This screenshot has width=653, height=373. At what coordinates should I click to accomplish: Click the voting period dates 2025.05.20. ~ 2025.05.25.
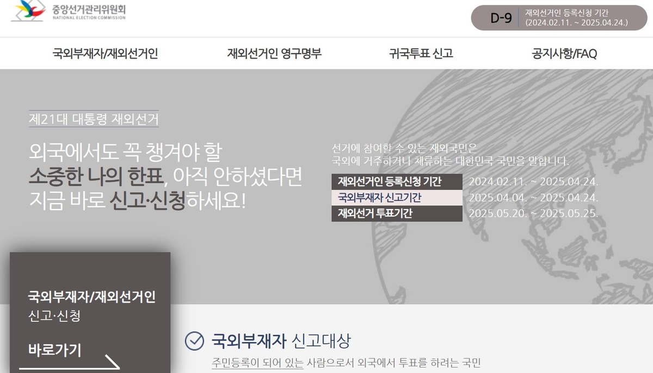533,213
